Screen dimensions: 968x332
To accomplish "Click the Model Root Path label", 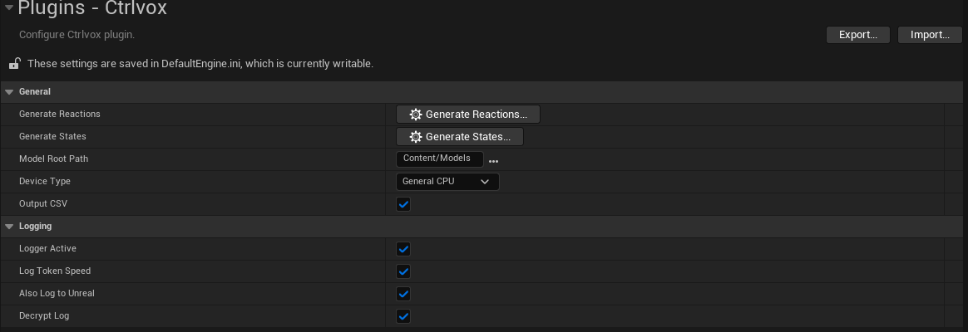I will (x=54, y=159).
